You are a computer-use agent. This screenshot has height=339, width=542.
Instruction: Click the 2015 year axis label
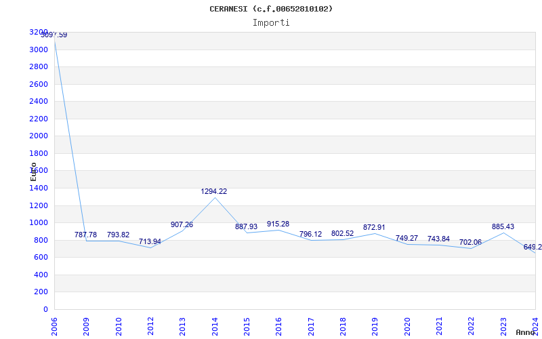coord(247,326)
